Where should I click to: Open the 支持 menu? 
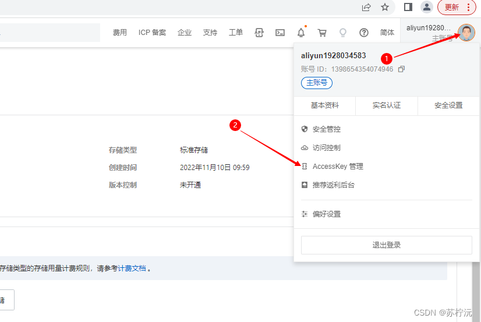coord(210,32)
